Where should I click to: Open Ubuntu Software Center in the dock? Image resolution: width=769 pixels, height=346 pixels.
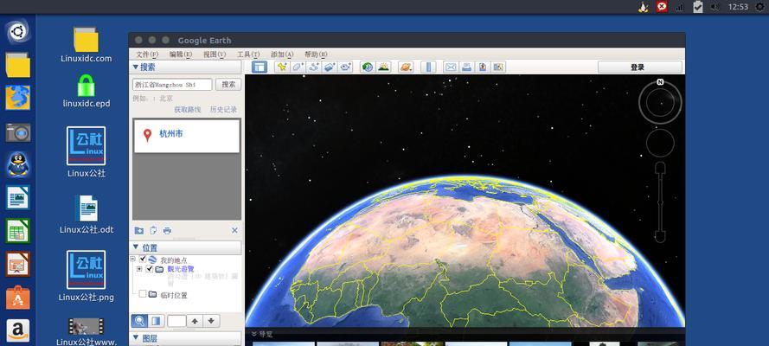coord(18,298)
